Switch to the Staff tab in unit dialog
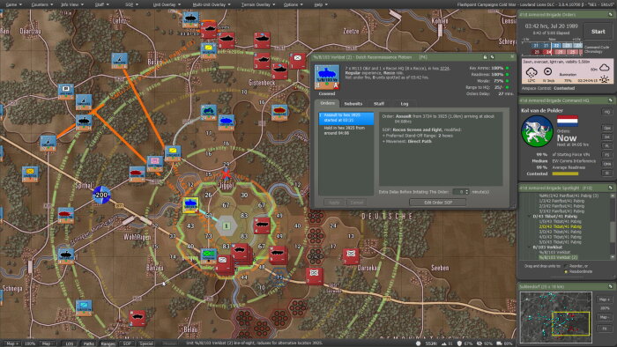Image resolution: width=617 pixels, height=347 pixels. tap(379, 104)
